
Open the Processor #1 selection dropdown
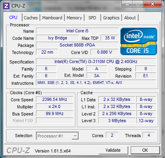click(x=57, y=136)
